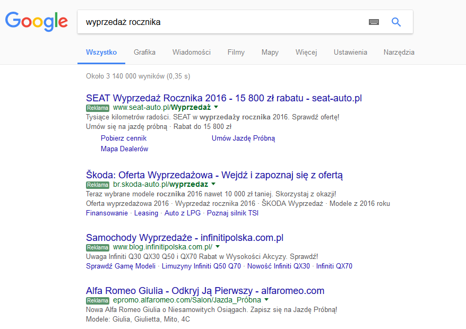Switch to the Filmy tab

tap(236, 53)
